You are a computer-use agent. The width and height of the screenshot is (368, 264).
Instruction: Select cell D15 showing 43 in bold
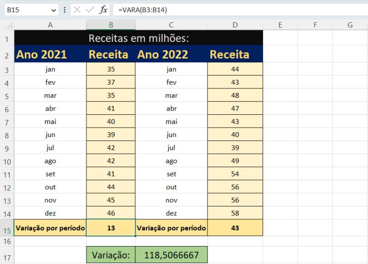235,228
